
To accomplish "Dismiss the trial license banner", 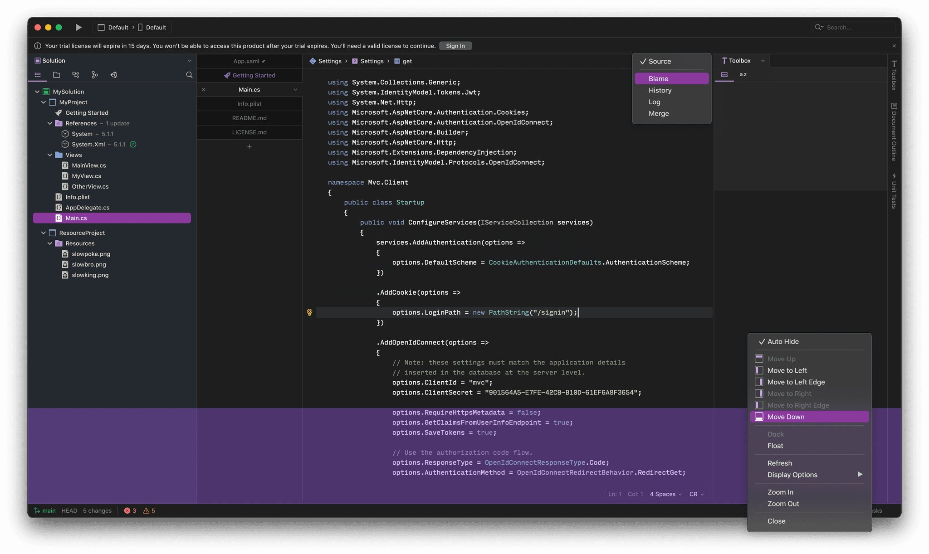I will click(894, 46).
